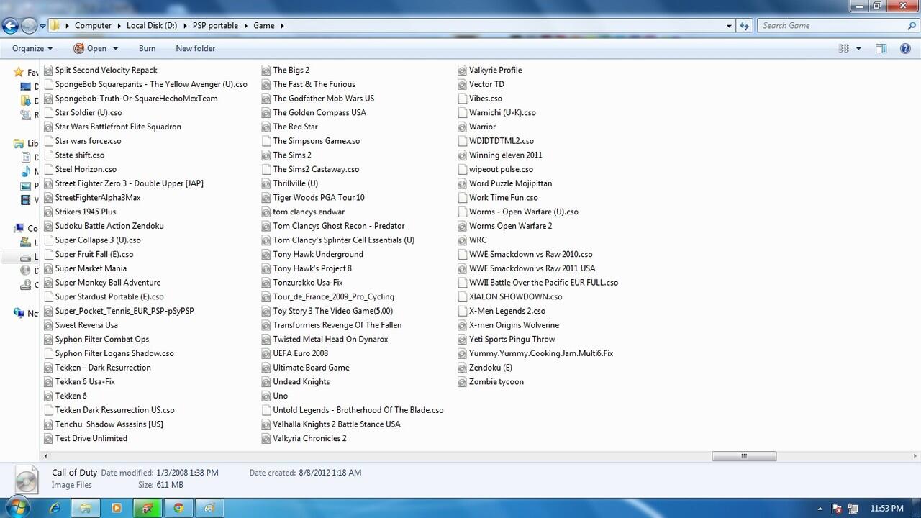
Task: Select file SpongeBob Squarepants - The Yellow Avenger (U).cso
Action: [151, 85]
